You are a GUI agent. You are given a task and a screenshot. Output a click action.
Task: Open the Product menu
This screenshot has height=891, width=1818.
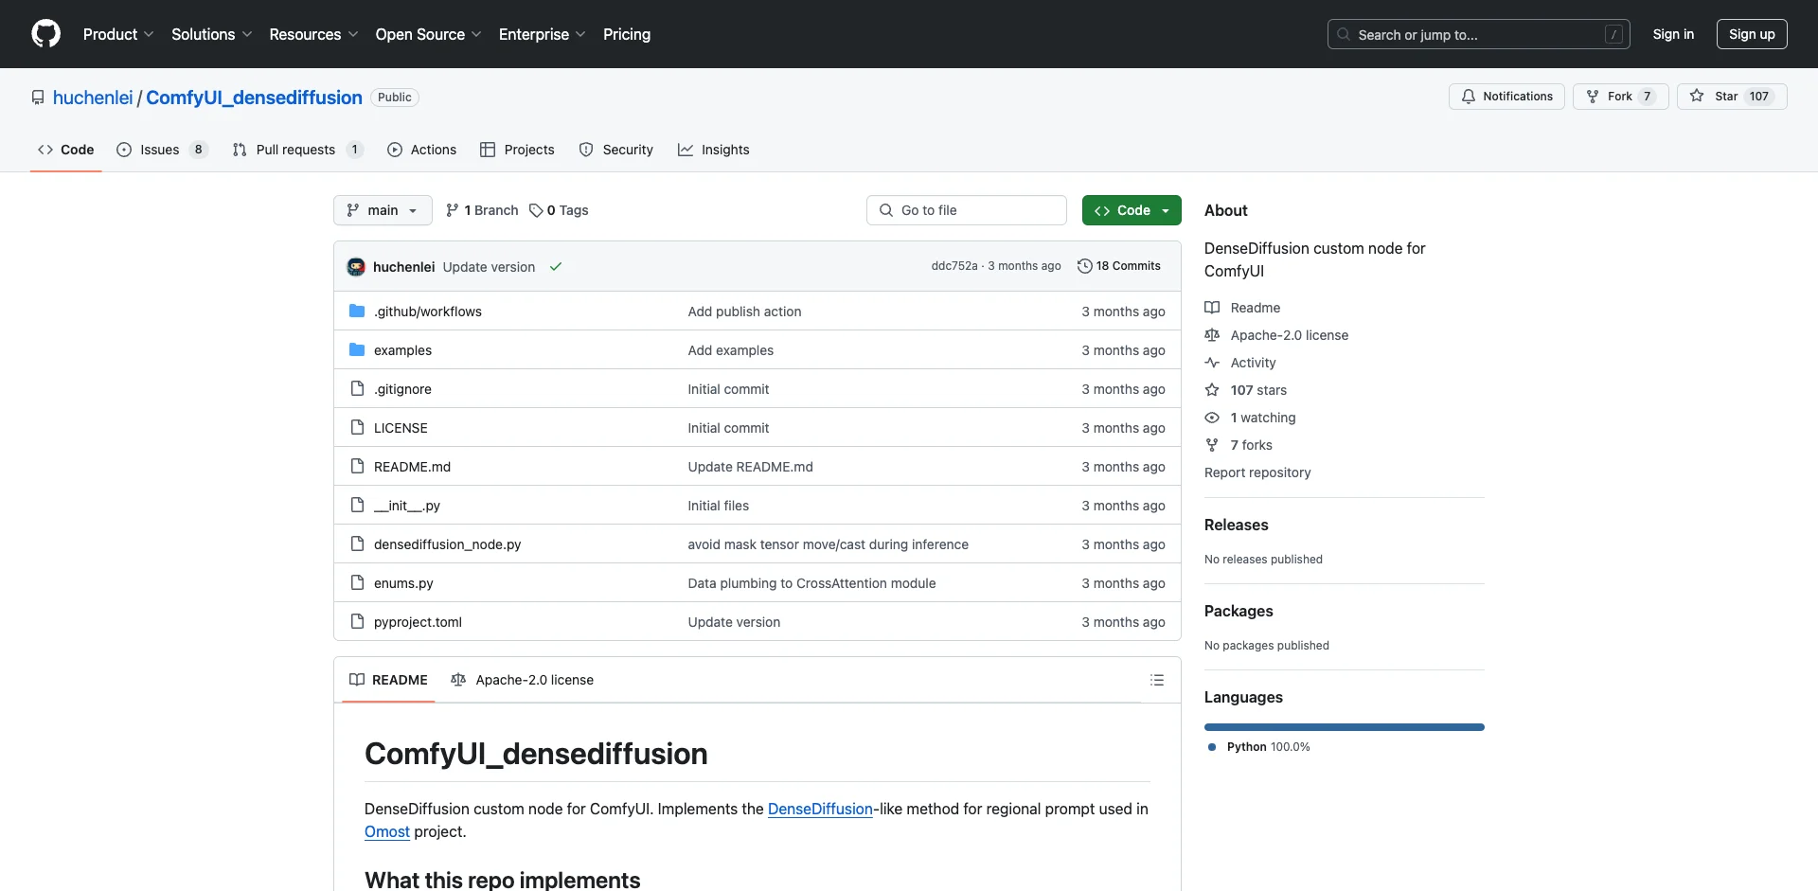118,34
